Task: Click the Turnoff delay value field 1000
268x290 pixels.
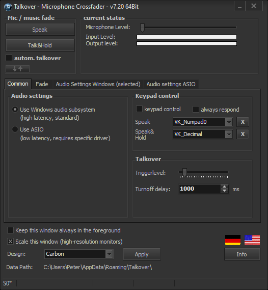Action: tap(200, 189)
